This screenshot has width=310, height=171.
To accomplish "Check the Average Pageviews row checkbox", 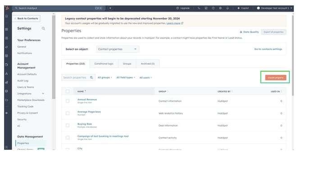I will click(68, 113).
